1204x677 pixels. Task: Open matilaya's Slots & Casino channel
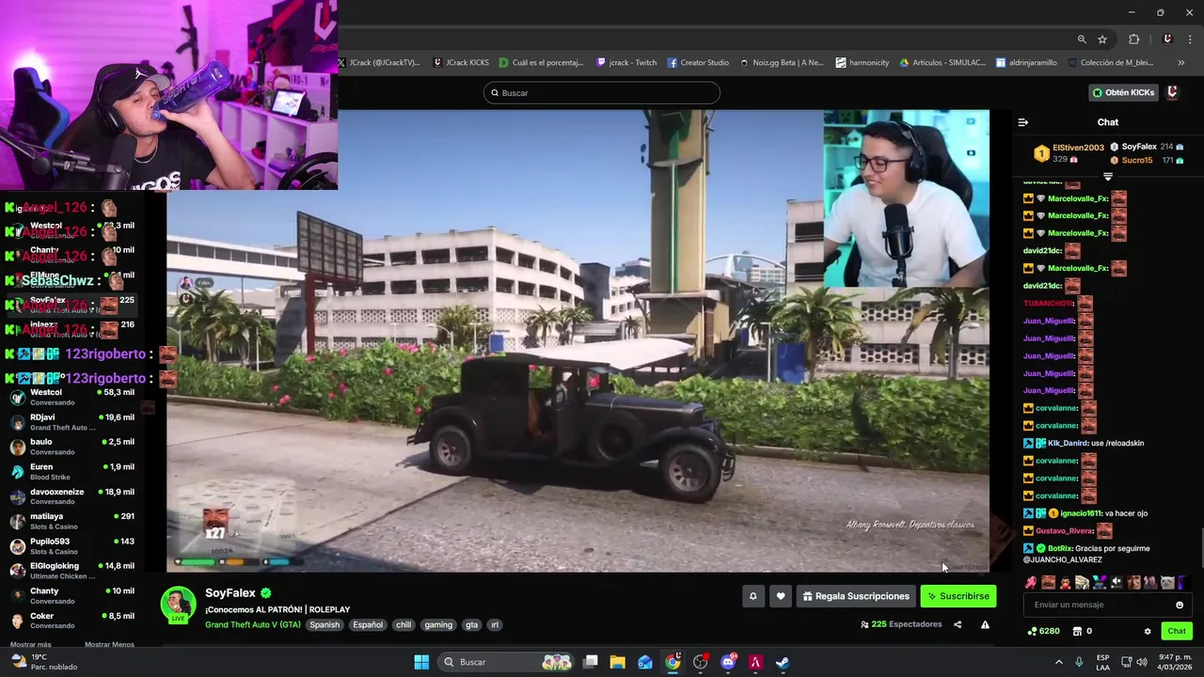coord(73,521)
